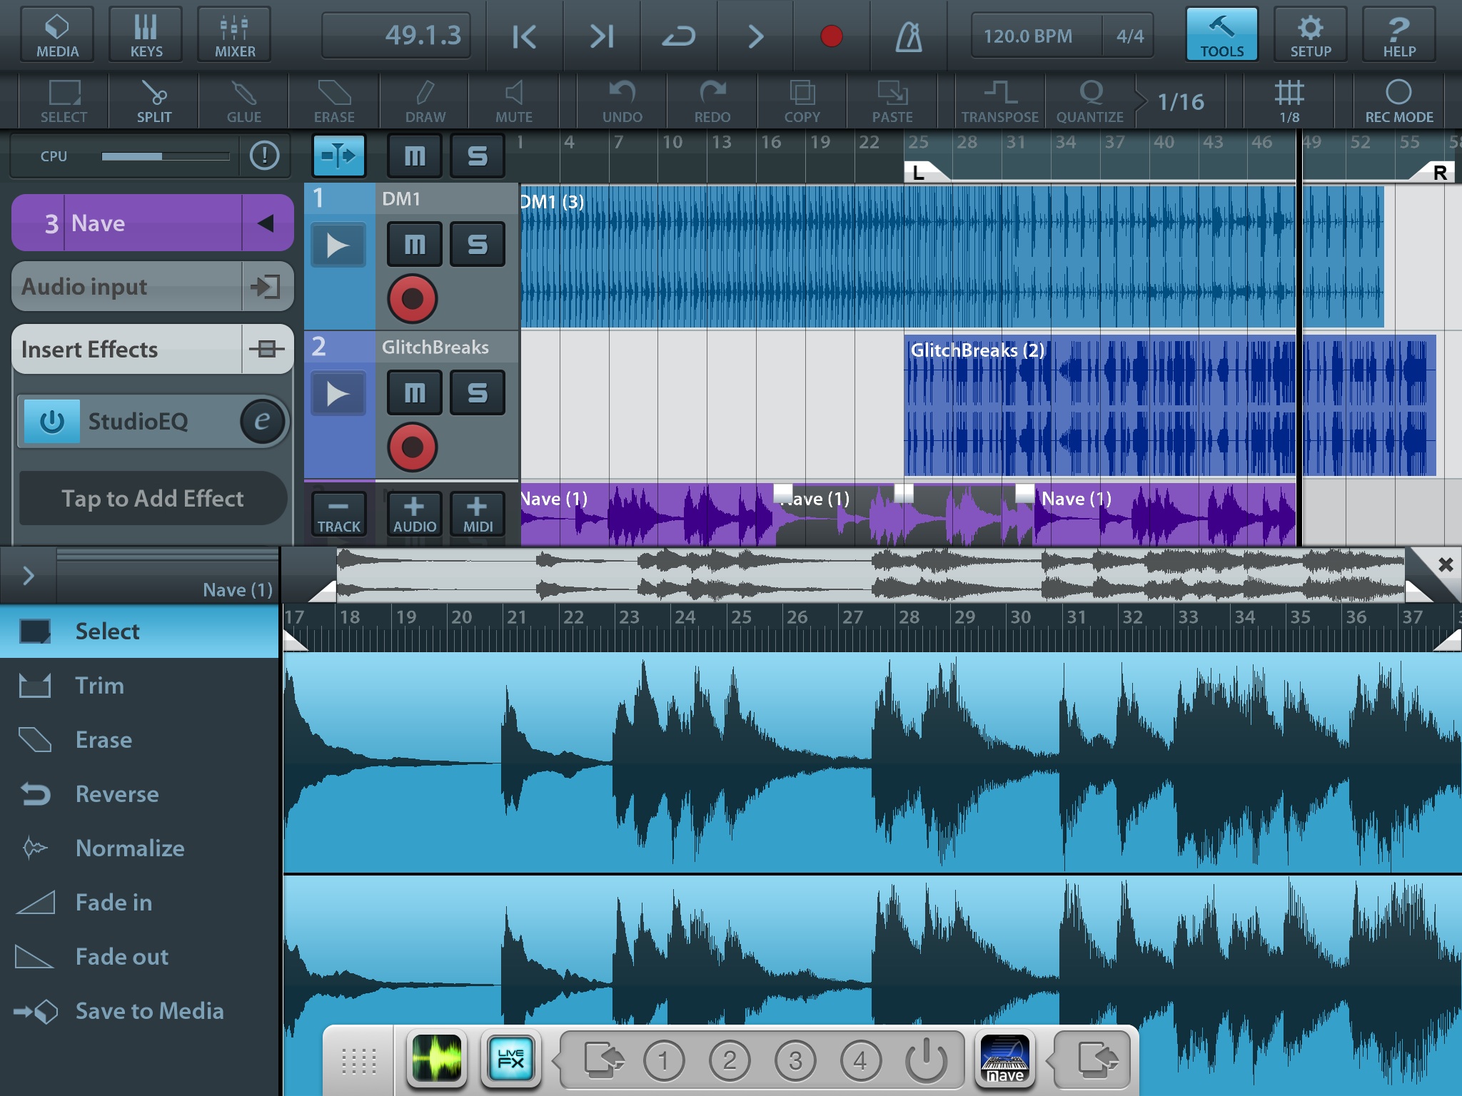Viewport: 1462px width, 1096px height.
Task: Mute the GlitchBreaks track
Action: (x=415, y=392)
